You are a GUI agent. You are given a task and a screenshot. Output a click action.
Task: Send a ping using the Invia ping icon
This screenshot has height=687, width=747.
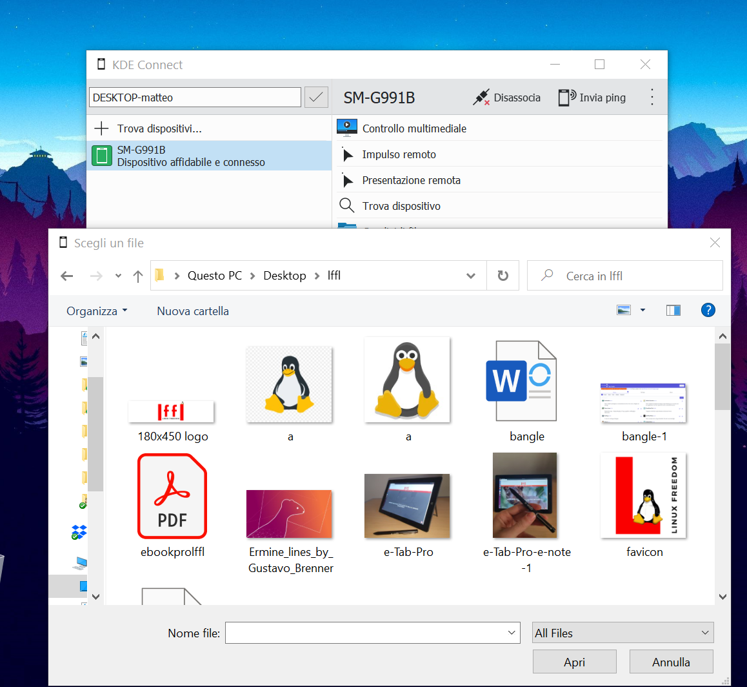click(x=568, y=97)
